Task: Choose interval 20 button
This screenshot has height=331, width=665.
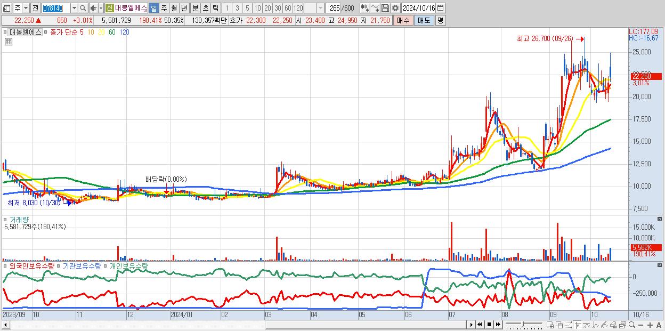Action: click(x=267, y=8)
